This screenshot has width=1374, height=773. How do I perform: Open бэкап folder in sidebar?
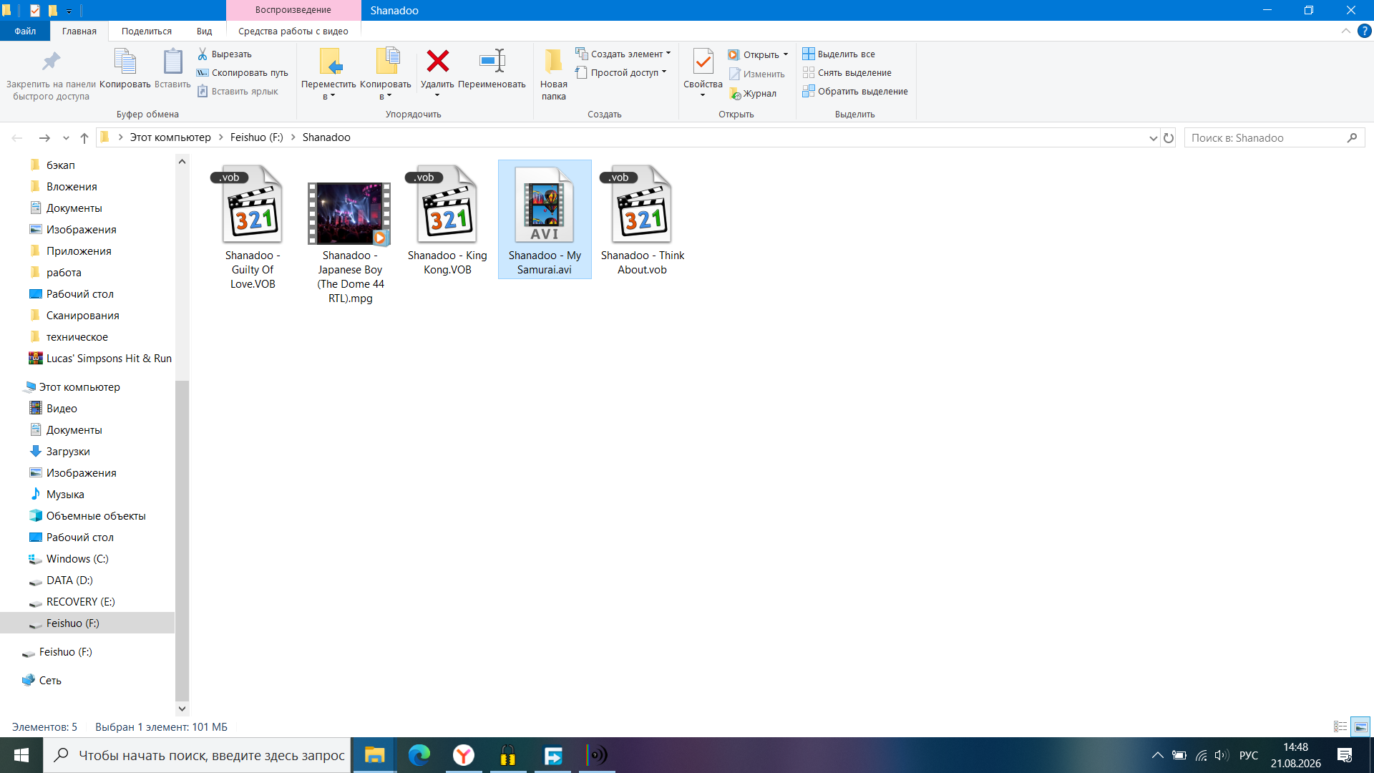pyautogui.click(x=61, y=165)
